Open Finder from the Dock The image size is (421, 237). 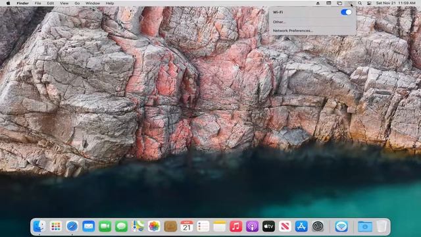coord(39,226)
